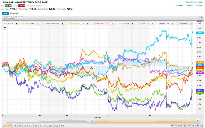Select the 1D time range
The width and height of the screenshot is (205, 128).
pyautogui.click(x=4, y=126)
